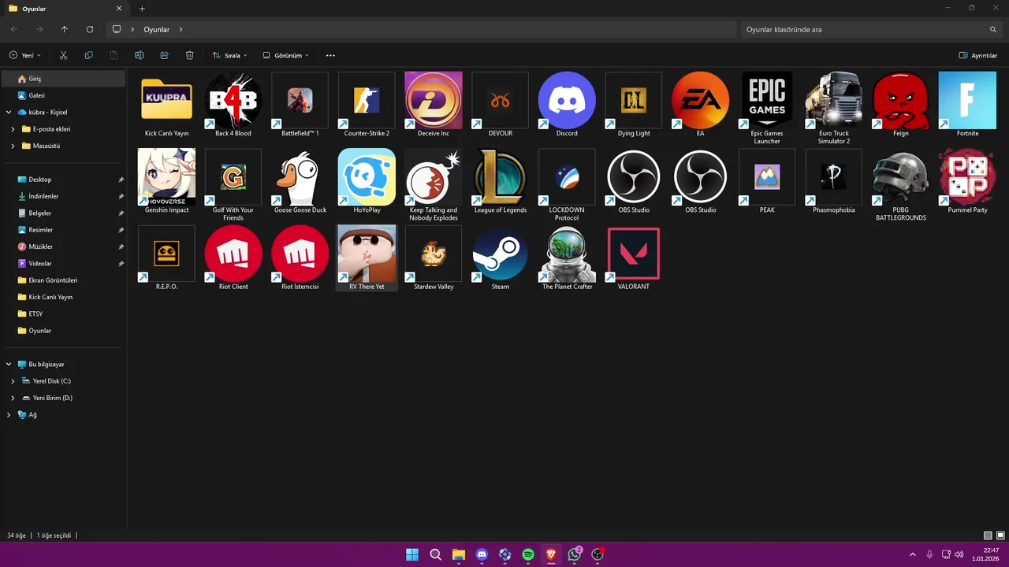The height and width of the screenshot is (567, 1009).
Task: Add a new tab with plus button
Action: pos(142,9)
